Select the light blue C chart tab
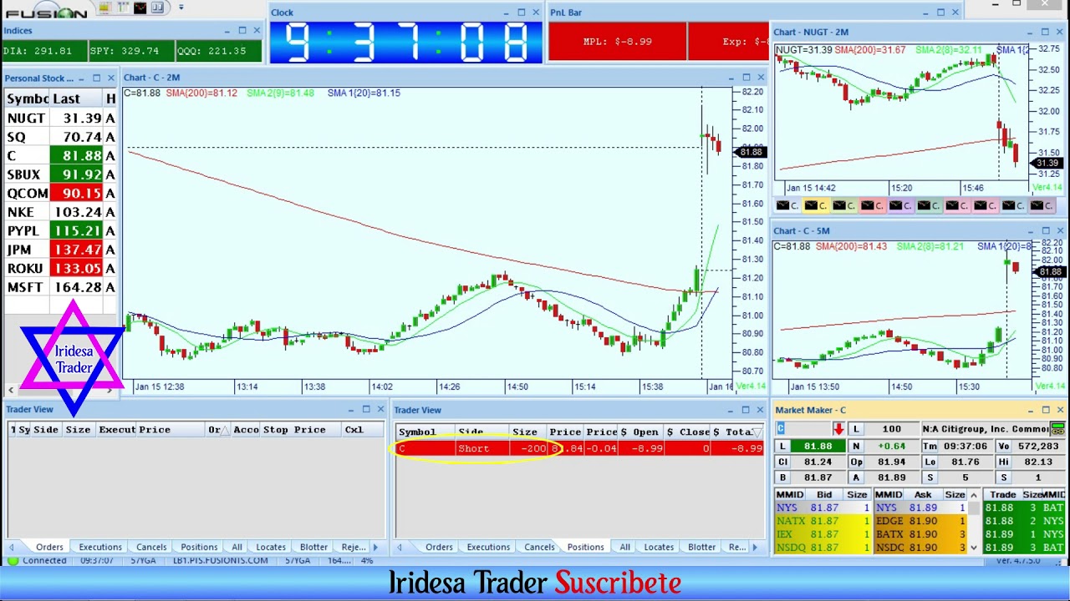 pos(1014,205)
